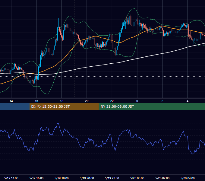Click the blue session band before London
This screenshot has height=181, width=205.
click(15, 106)
